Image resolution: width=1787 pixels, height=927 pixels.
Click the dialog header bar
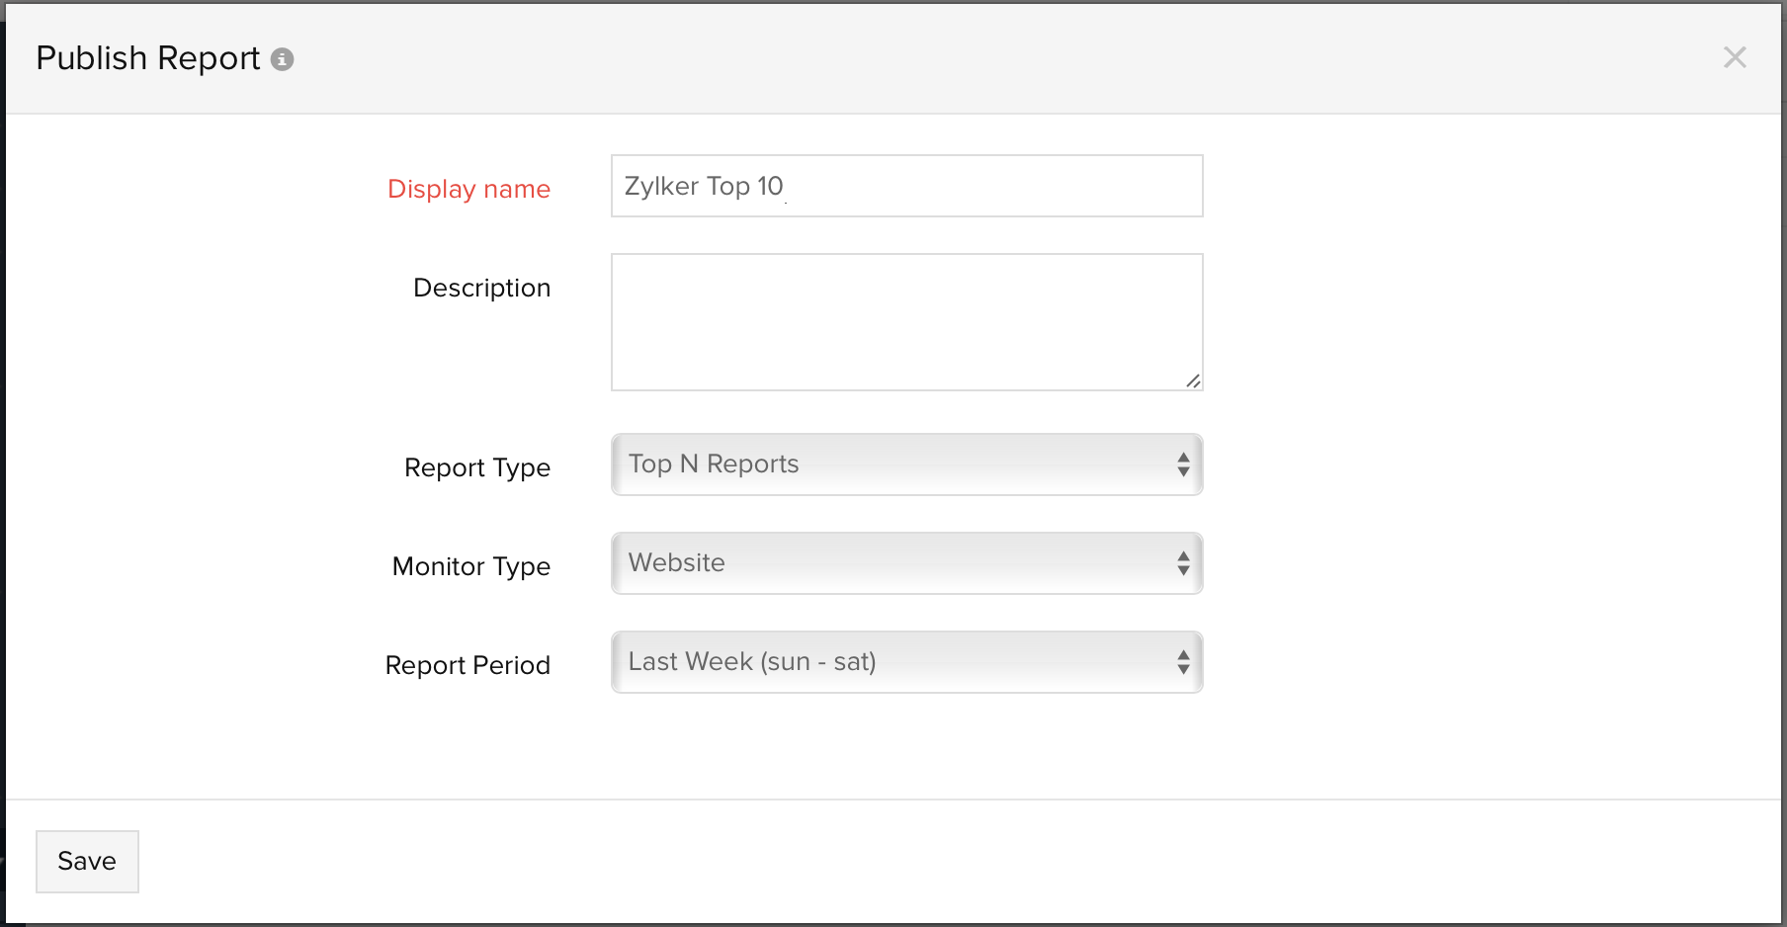890,57
